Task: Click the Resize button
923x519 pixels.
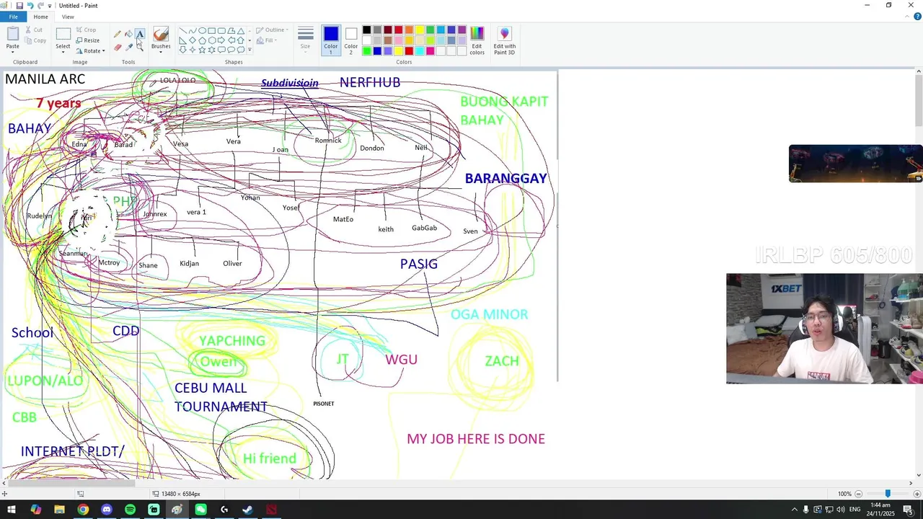Action: 87,40
